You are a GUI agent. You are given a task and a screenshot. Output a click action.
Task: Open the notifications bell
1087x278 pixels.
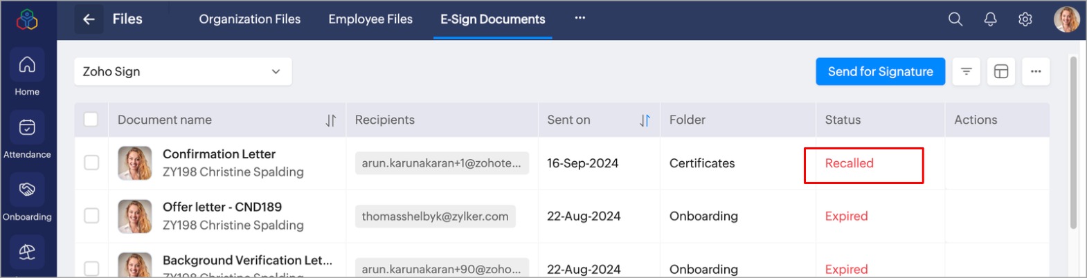pos(991,19)
